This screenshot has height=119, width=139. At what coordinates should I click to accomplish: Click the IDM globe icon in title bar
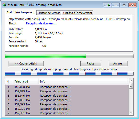(5, 5)
